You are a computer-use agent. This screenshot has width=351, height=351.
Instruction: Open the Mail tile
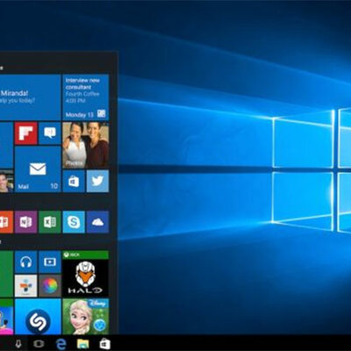38,169
